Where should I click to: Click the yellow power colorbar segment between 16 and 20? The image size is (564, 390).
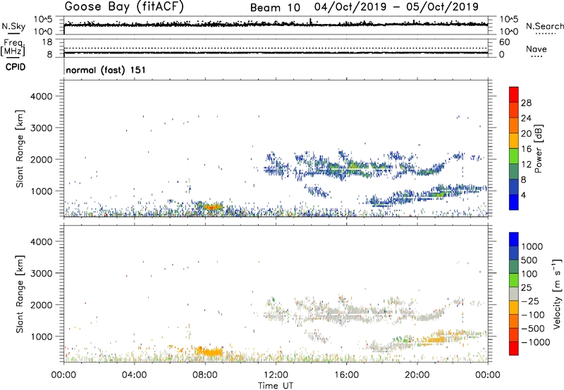coord(514,141)
